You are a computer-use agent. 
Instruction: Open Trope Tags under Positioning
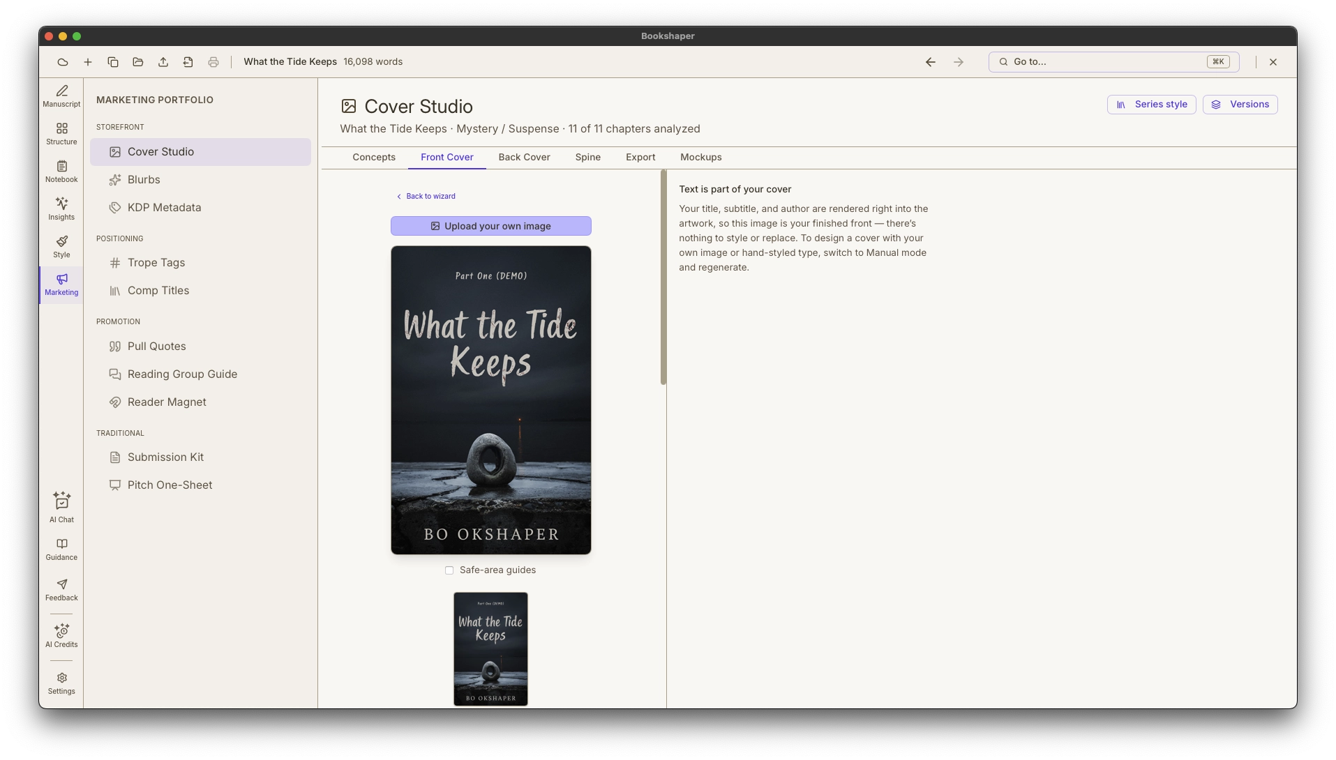(200, 263)
